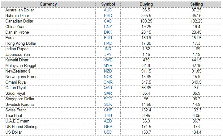Select the USD symbol link
Image resolution: width=223 pixels, height=137 pixels.
pos(108,132)
